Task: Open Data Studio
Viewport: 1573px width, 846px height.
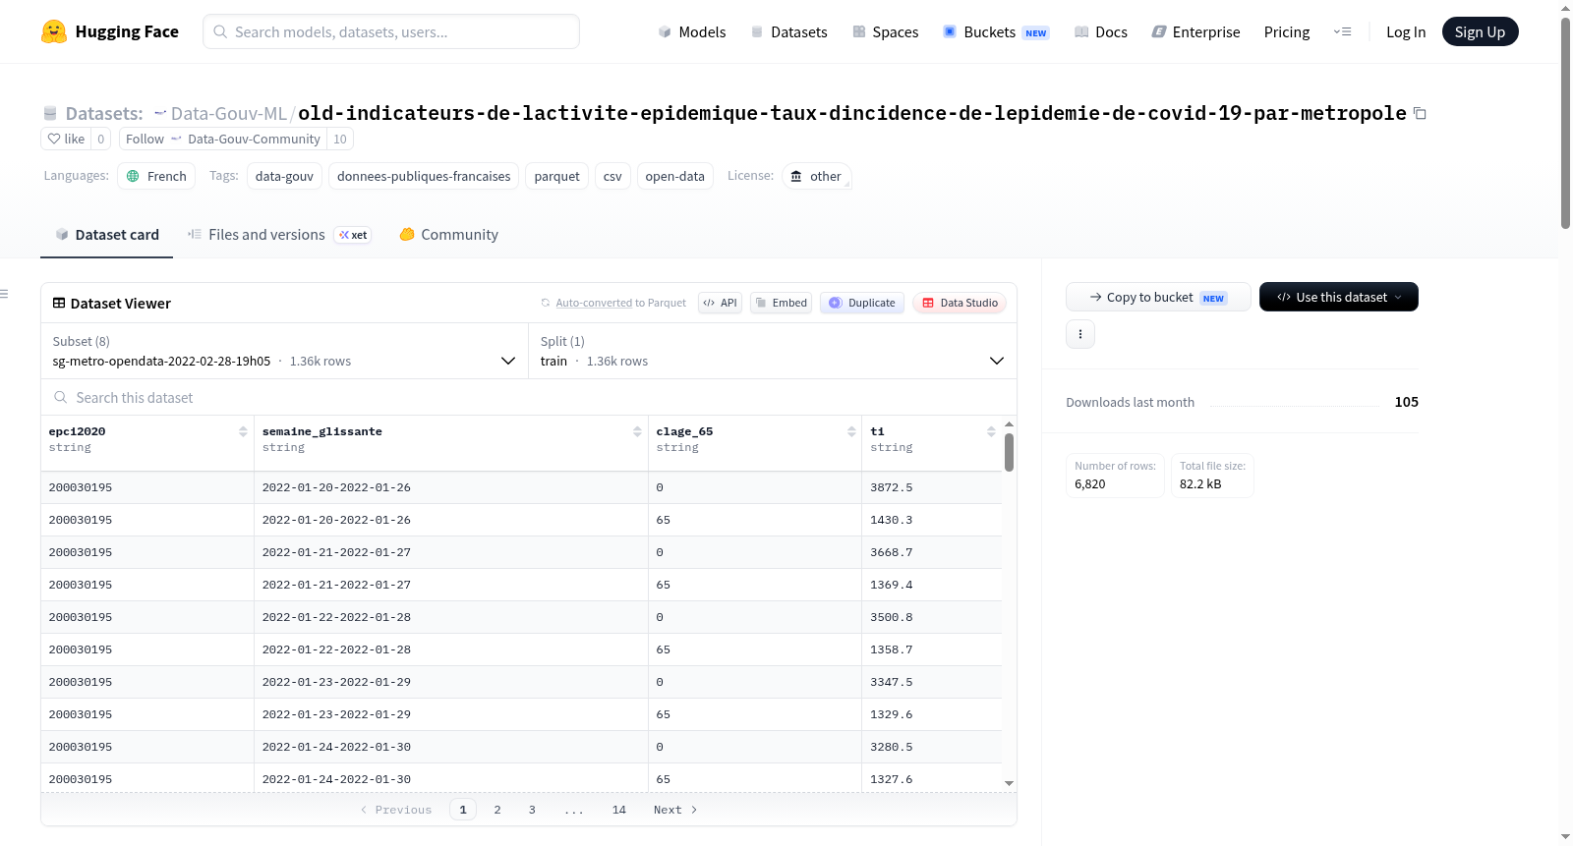Action: click(960, 303)
